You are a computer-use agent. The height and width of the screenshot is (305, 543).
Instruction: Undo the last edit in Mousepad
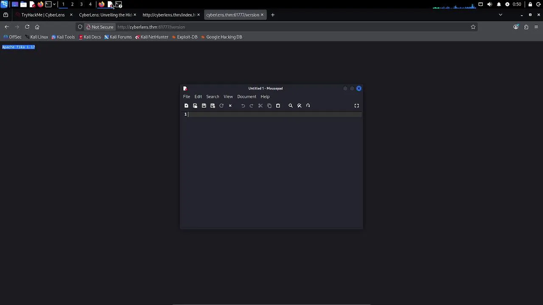(x=243, y=105)
